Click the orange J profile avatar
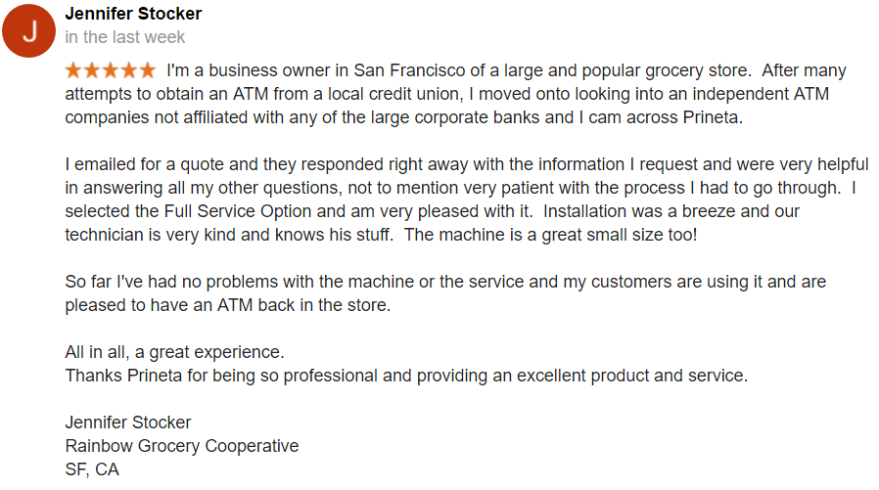Image resolution: width=879 pixels, height=490 pixels. (28, 30)
